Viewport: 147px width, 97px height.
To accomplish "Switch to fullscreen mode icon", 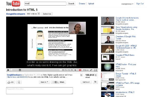I will point(96,70).
